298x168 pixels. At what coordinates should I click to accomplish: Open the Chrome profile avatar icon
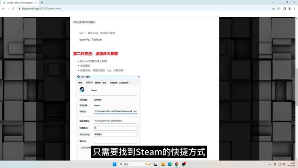tap(290, 8)
